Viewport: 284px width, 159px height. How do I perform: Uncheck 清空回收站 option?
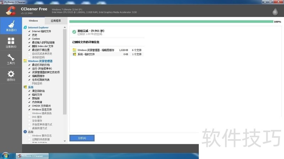29,91
